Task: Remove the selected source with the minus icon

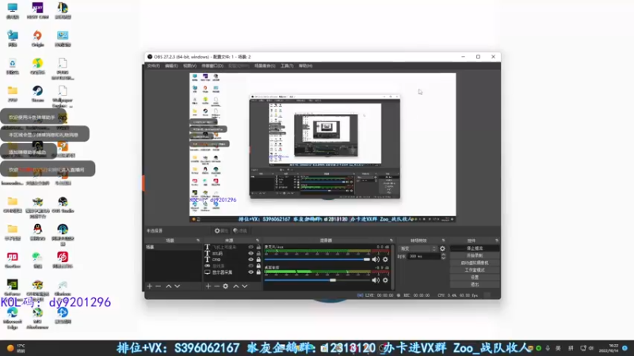Action: pyautogui.click(x=216, y=286)
